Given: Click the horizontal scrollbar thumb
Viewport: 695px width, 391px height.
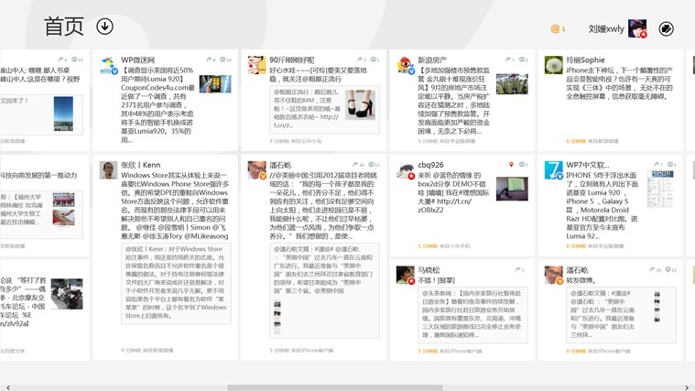Looking at the screenshot, I should pyautogui.click(x=335, y=387).
